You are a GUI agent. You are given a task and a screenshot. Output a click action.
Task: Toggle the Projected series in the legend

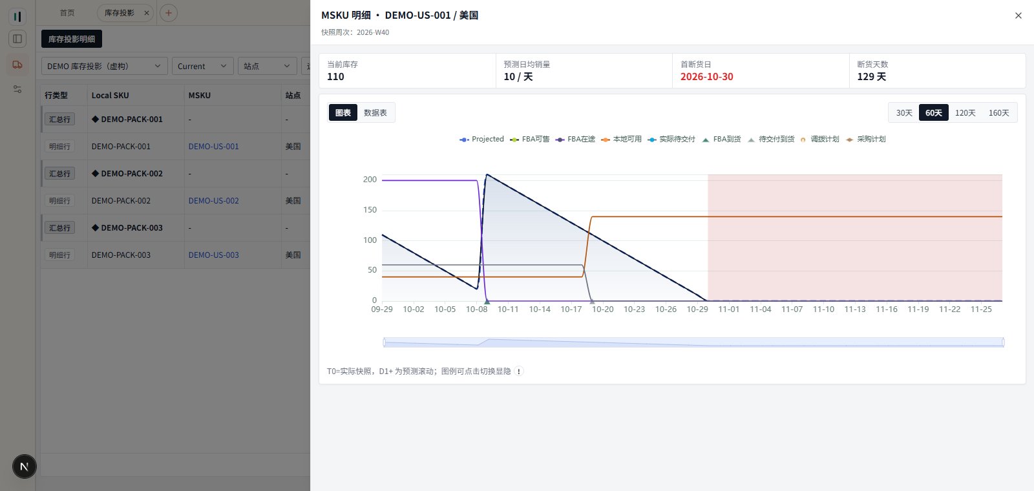[481, 140]
